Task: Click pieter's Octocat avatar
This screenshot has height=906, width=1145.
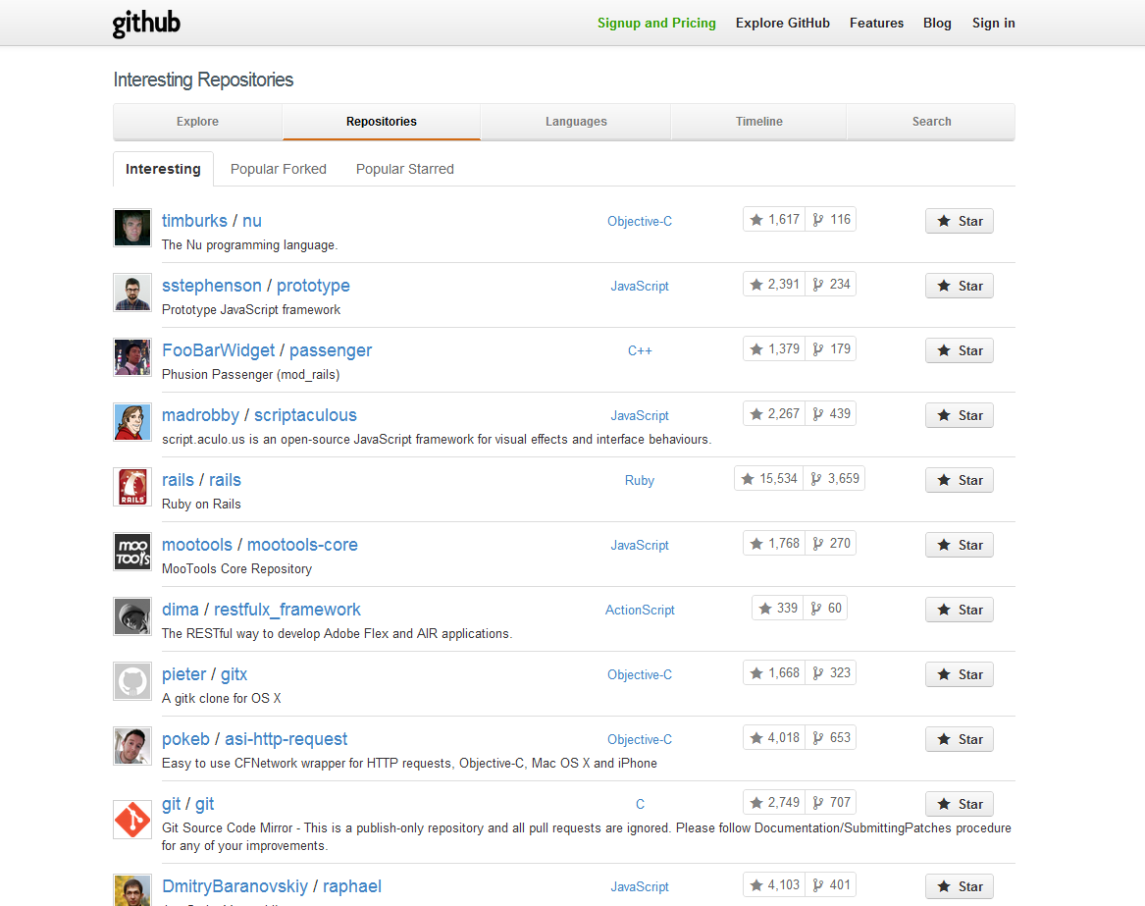Action: (132, 681)
